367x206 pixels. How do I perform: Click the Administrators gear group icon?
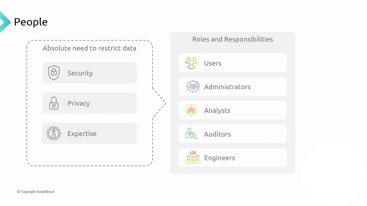tap(193, 87)
